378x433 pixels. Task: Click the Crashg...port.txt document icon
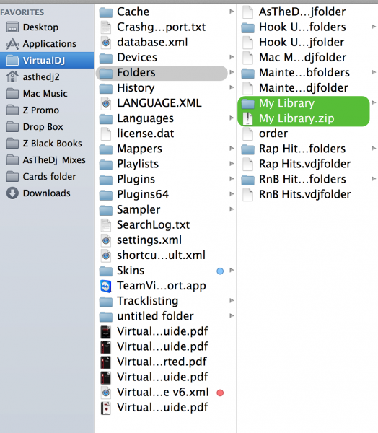click(x=106, y=27)
